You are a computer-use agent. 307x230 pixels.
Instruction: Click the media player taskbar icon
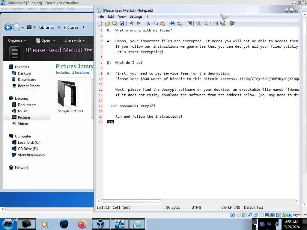click(44, 224)
